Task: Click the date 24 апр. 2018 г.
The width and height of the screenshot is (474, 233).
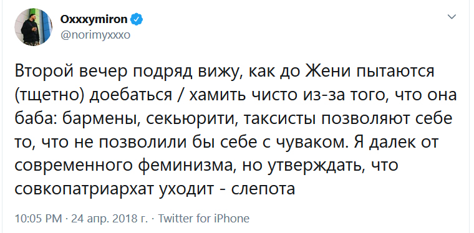Action: point(109,219)
